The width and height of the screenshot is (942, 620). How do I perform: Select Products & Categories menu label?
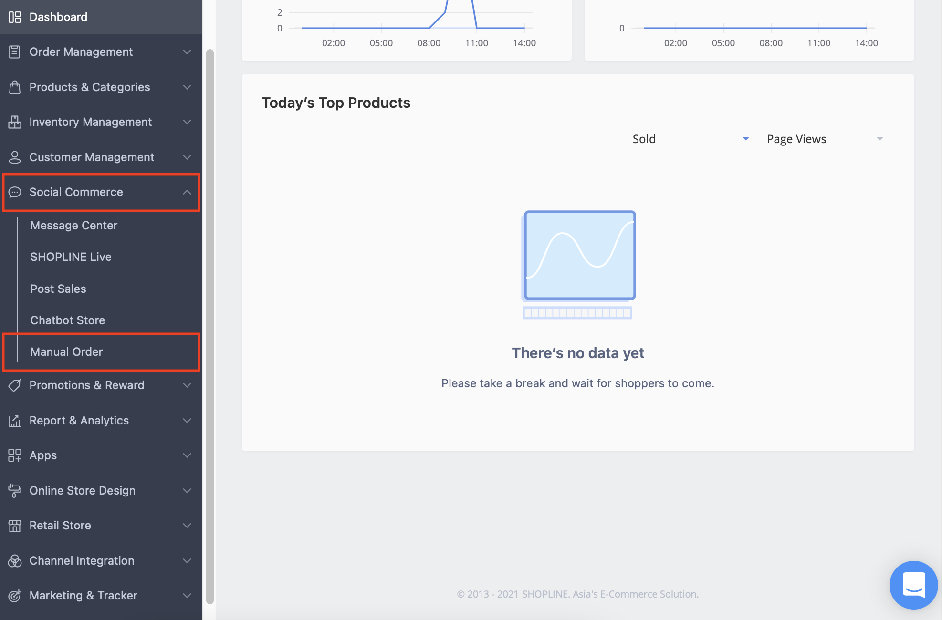pyautogui.click(x=90, y=87)
